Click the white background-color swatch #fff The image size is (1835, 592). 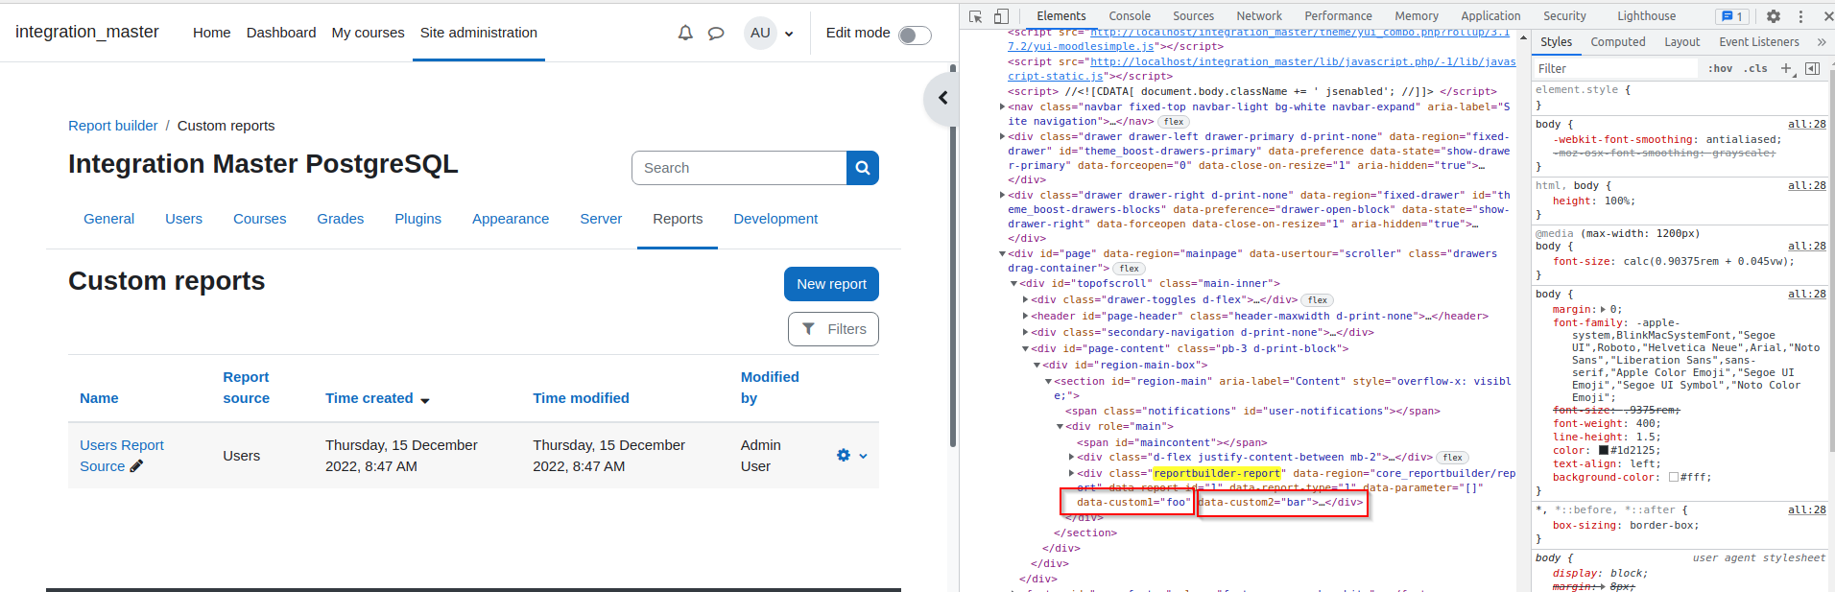(x=1673, y=477)
